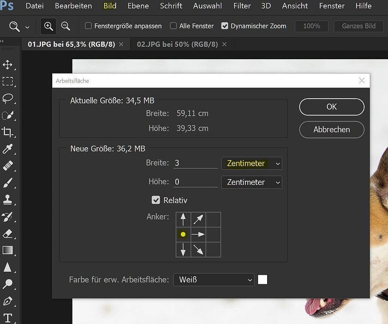
Task: Set anchor to top-left arrow cell
Action: coord(183,219)
